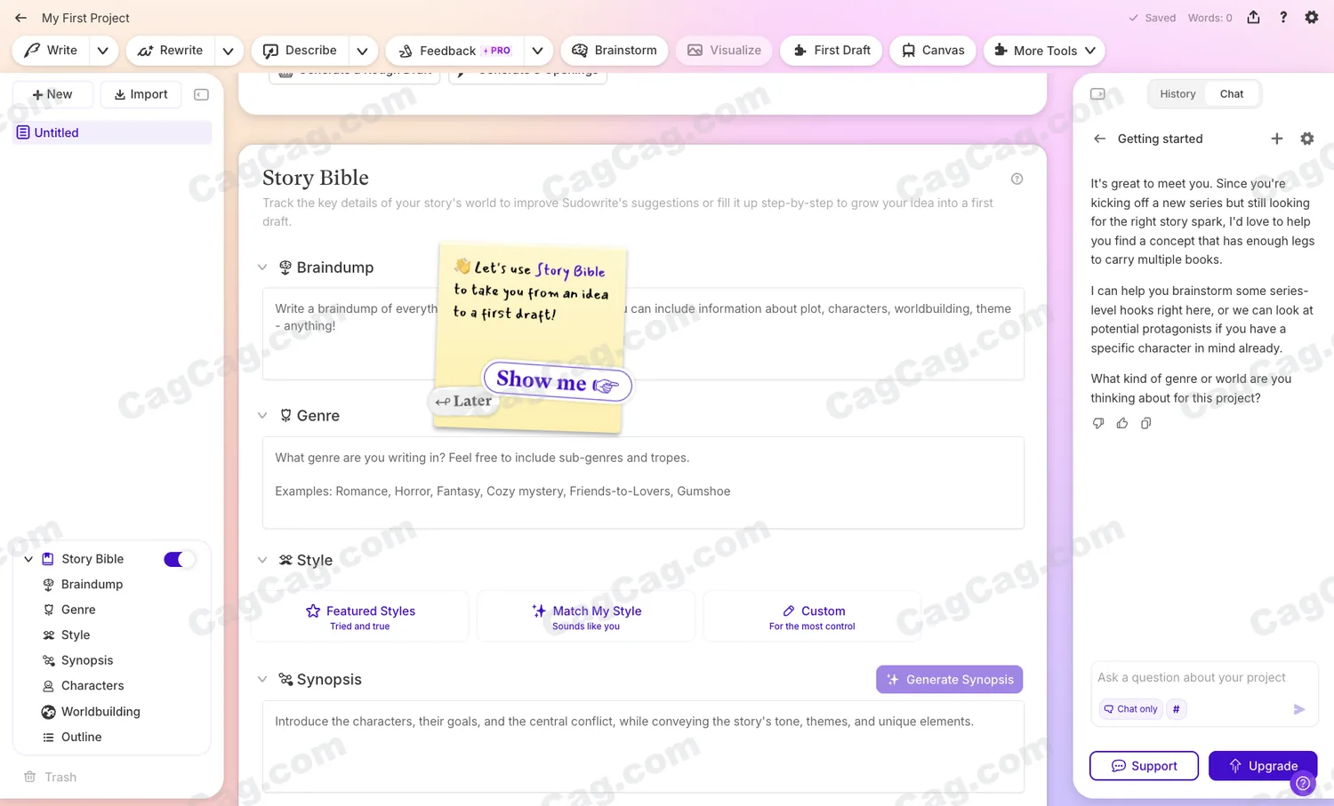Click into the Genre text box
Viewport: 1334px width, 806px height.
[x=643, y=483]
